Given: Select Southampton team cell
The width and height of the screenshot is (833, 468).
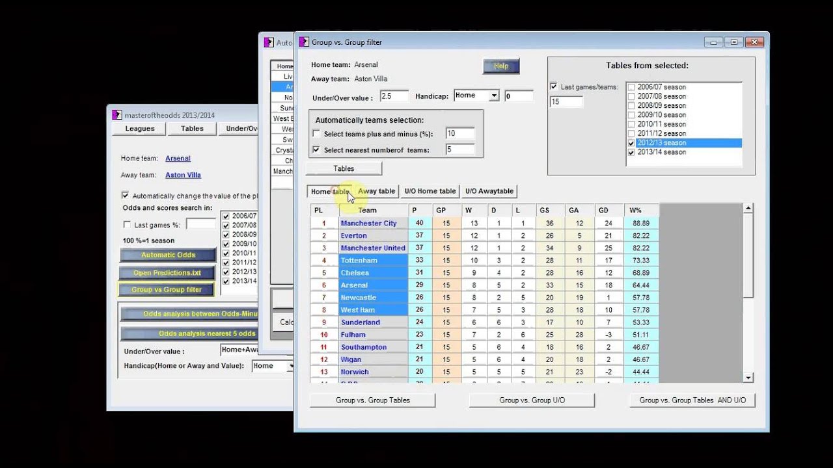Looking at the screenshot, I should point(373,347).
